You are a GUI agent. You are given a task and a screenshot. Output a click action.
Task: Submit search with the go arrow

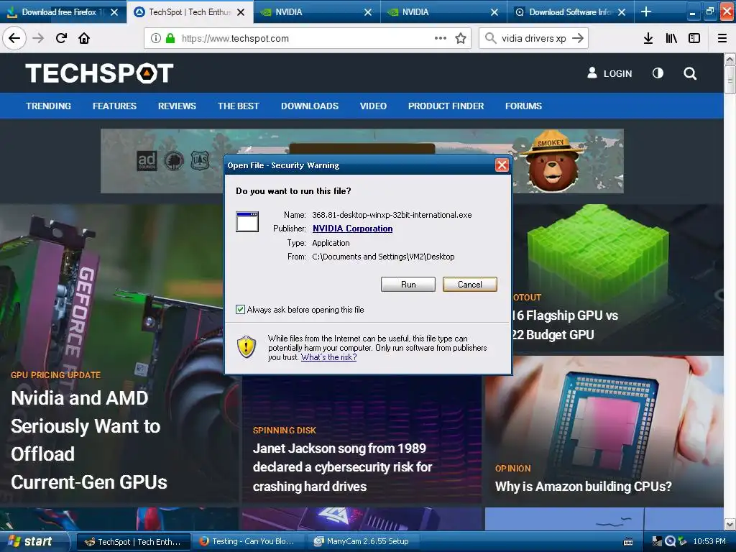[x=578, y=38]
